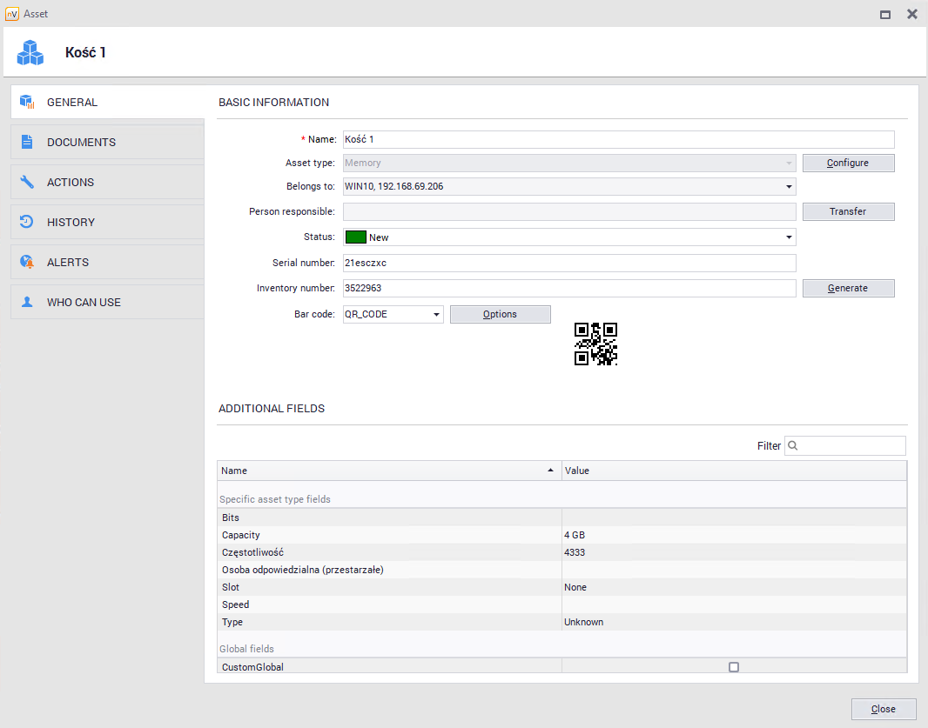Viewport: 928px width, 728px height.
Task: Click the General tab cube icon
Action: [x=27, y=102]
